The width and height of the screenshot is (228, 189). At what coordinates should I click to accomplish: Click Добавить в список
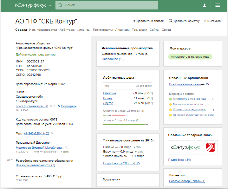[148, 21]
